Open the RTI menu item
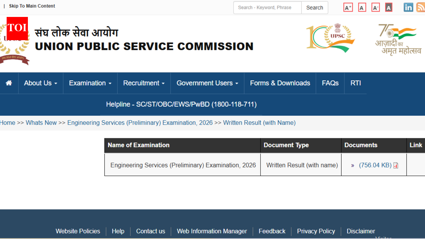The width and height of the screenshot is (425, 239). click(355, 83)
